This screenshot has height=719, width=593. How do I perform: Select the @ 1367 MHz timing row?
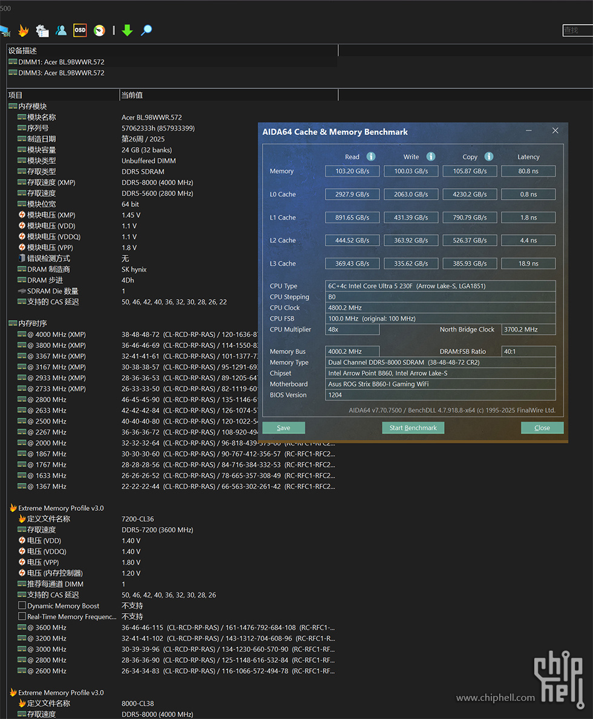pos(176,487)
